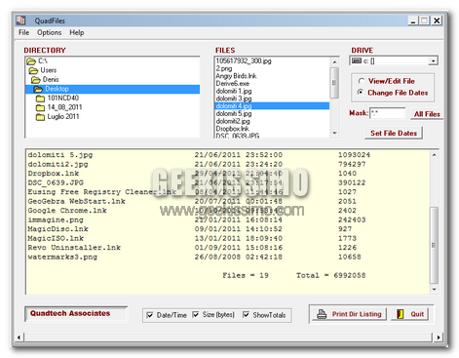Select the Users folder icon
459x358 pixels.
coord(33,70)
